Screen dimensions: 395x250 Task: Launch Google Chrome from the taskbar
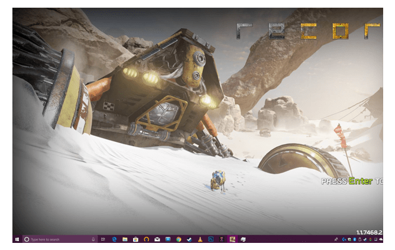[179, 239]
